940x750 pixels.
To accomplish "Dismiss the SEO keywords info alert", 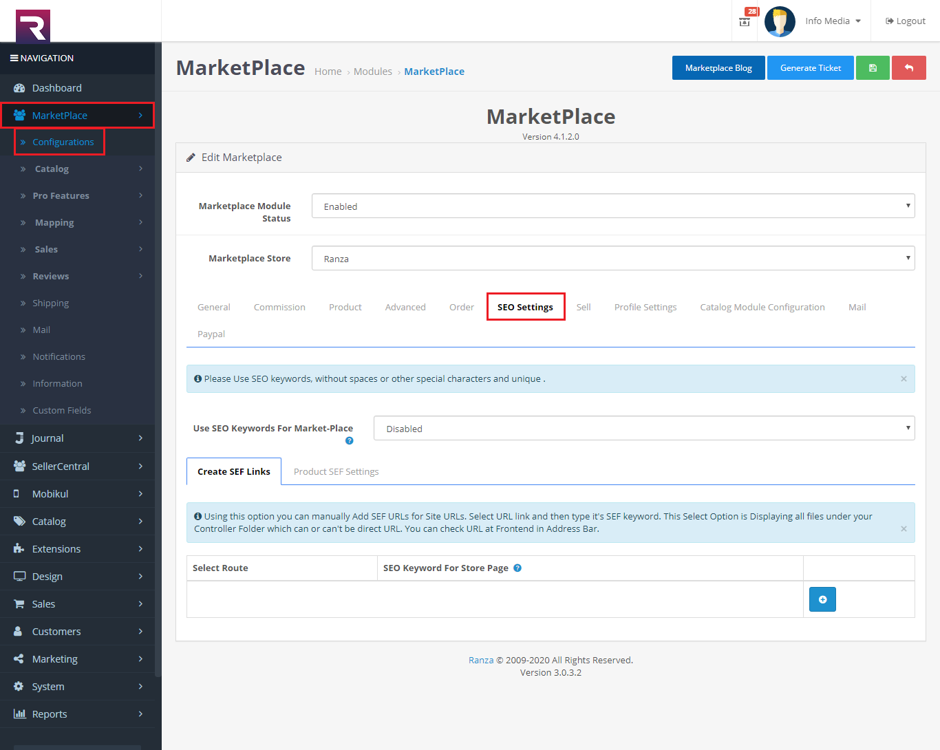I will (x=904, y=379).
